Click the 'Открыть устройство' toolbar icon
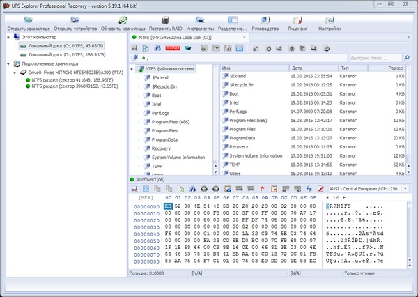418x297 pixels. pos(74,20)
